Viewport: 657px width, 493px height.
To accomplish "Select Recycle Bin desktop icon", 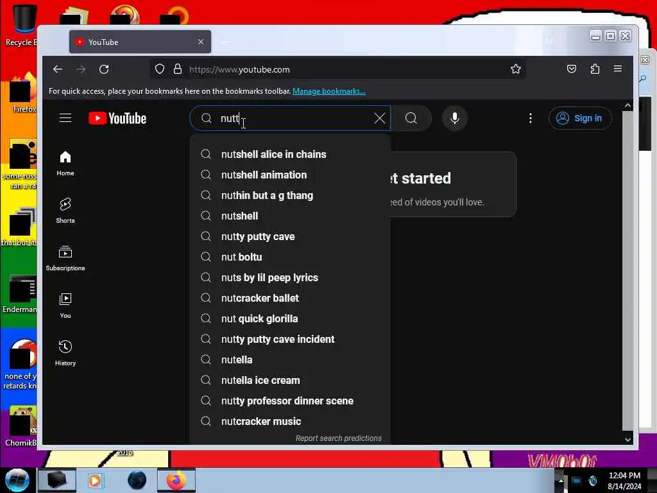I will coord(21,25).
